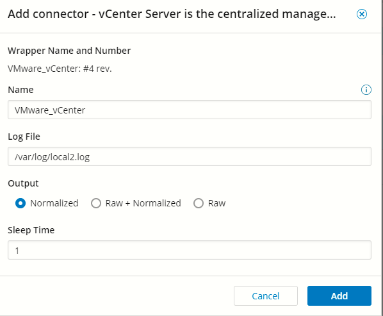Click the Log File label
The height and width of the screenshot is (316, 383).
click(x=24, y=137)
